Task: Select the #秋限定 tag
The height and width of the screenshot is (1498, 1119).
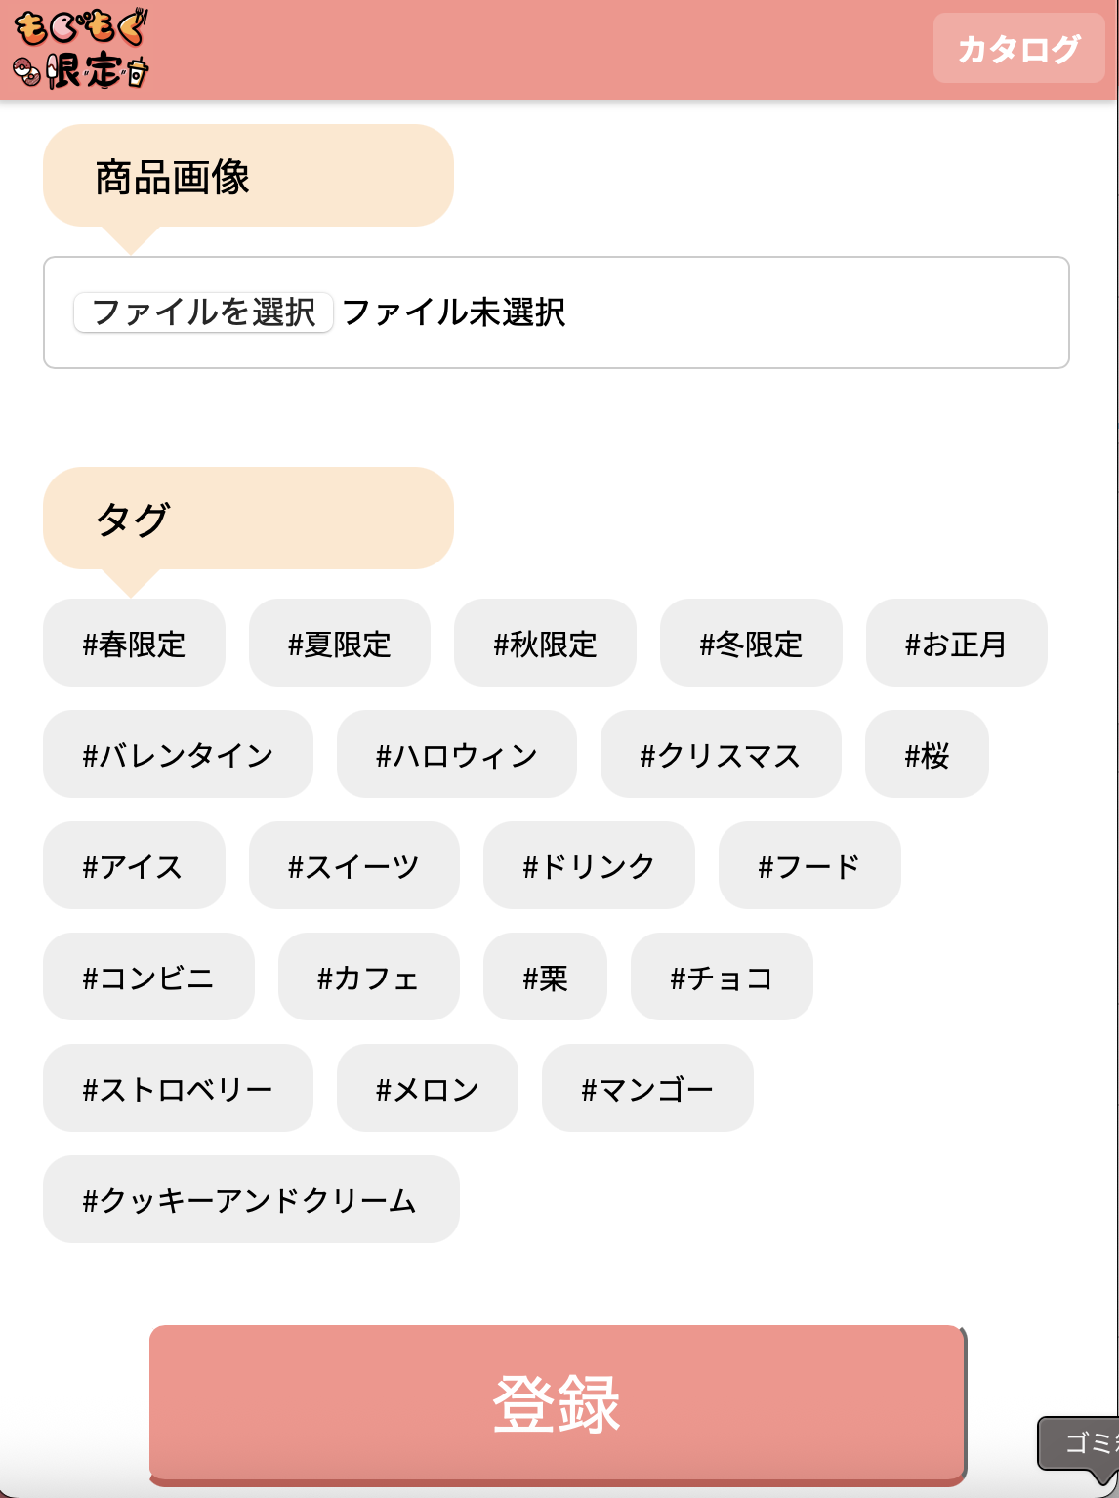Action: pos(545,644)
